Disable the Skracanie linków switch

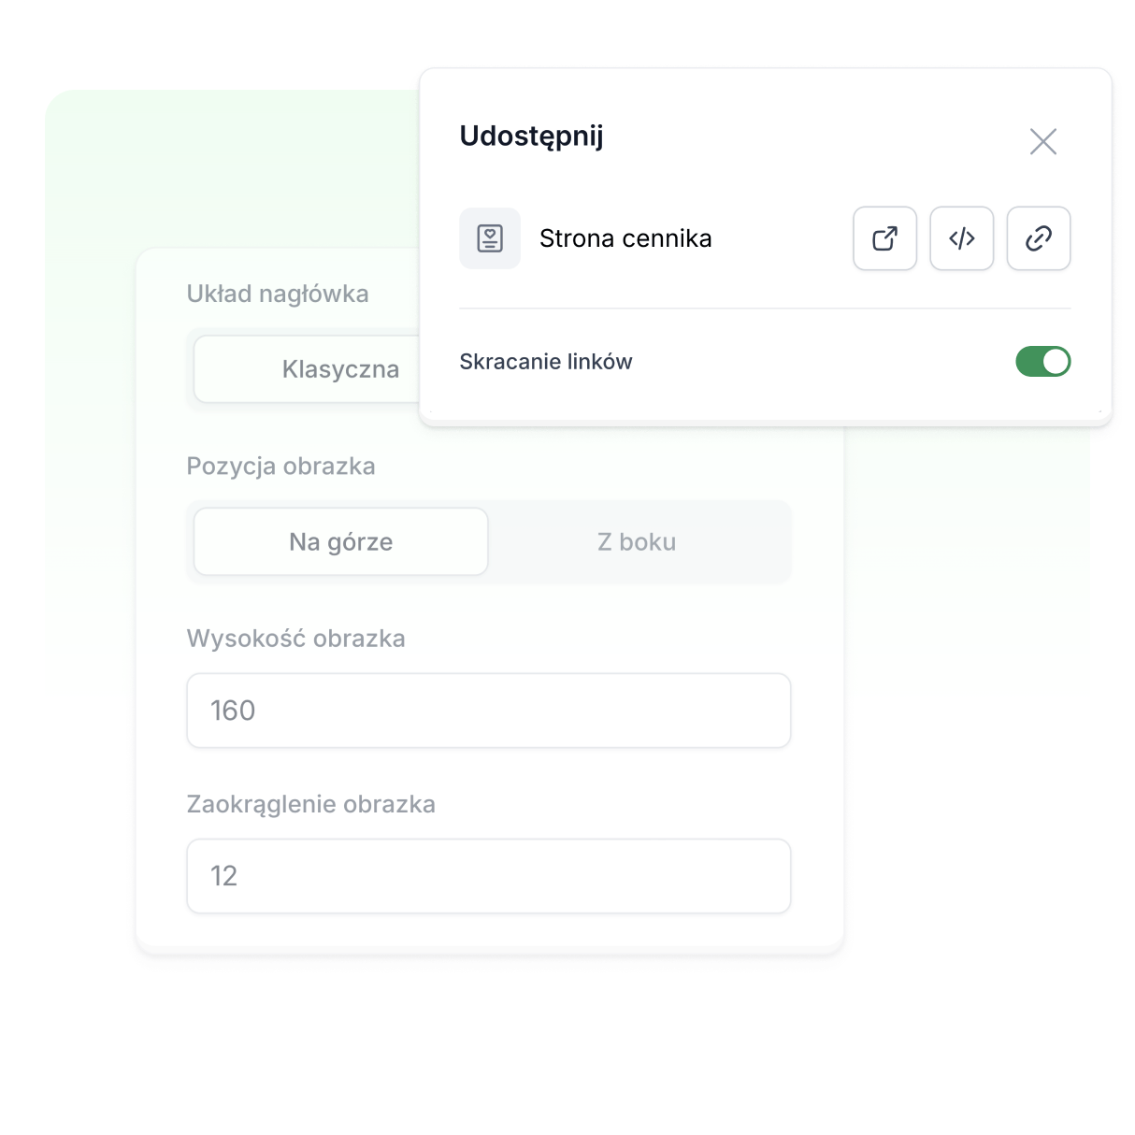pyautogui.click(x=1043, y=361)
